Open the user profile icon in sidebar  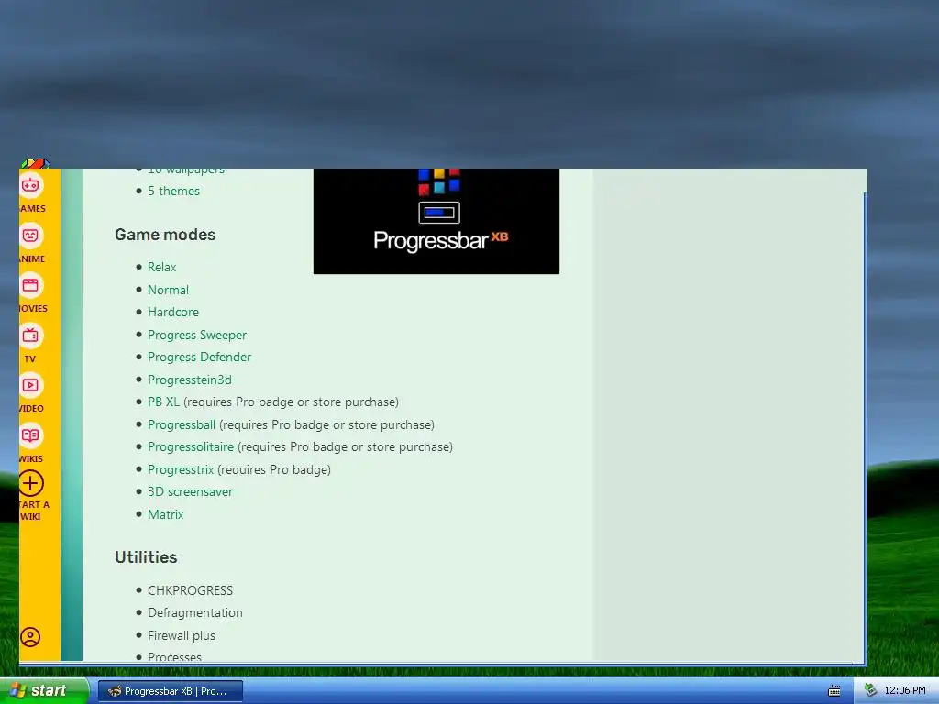30,636
